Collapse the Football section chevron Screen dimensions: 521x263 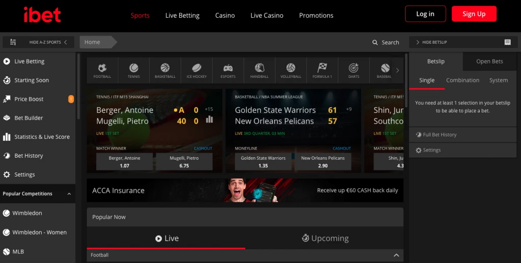396,255
